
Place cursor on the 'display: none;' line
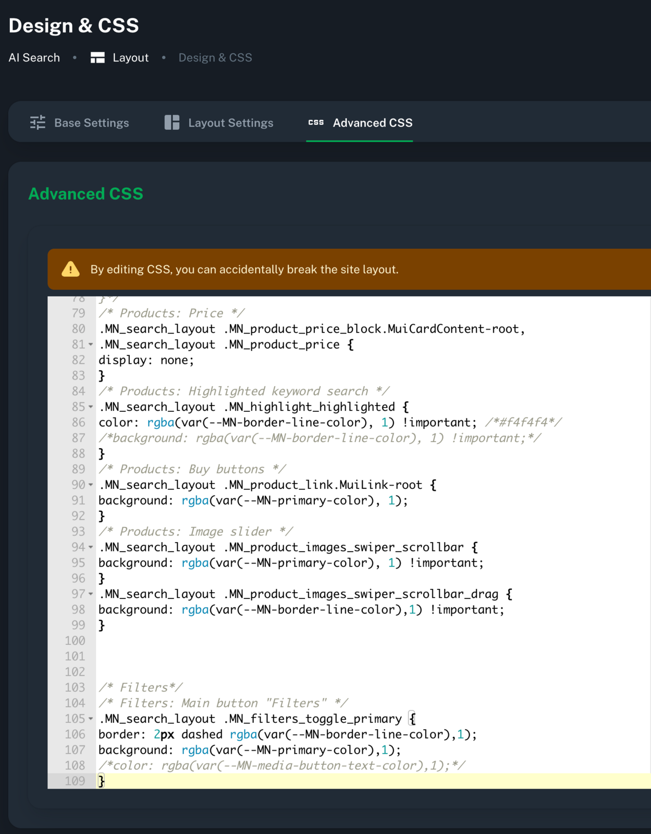(x=146, y=360)
